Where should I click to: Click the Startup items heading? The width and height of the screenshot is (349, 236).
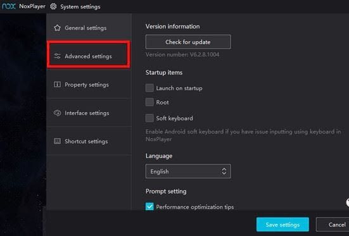coord(164,73)
